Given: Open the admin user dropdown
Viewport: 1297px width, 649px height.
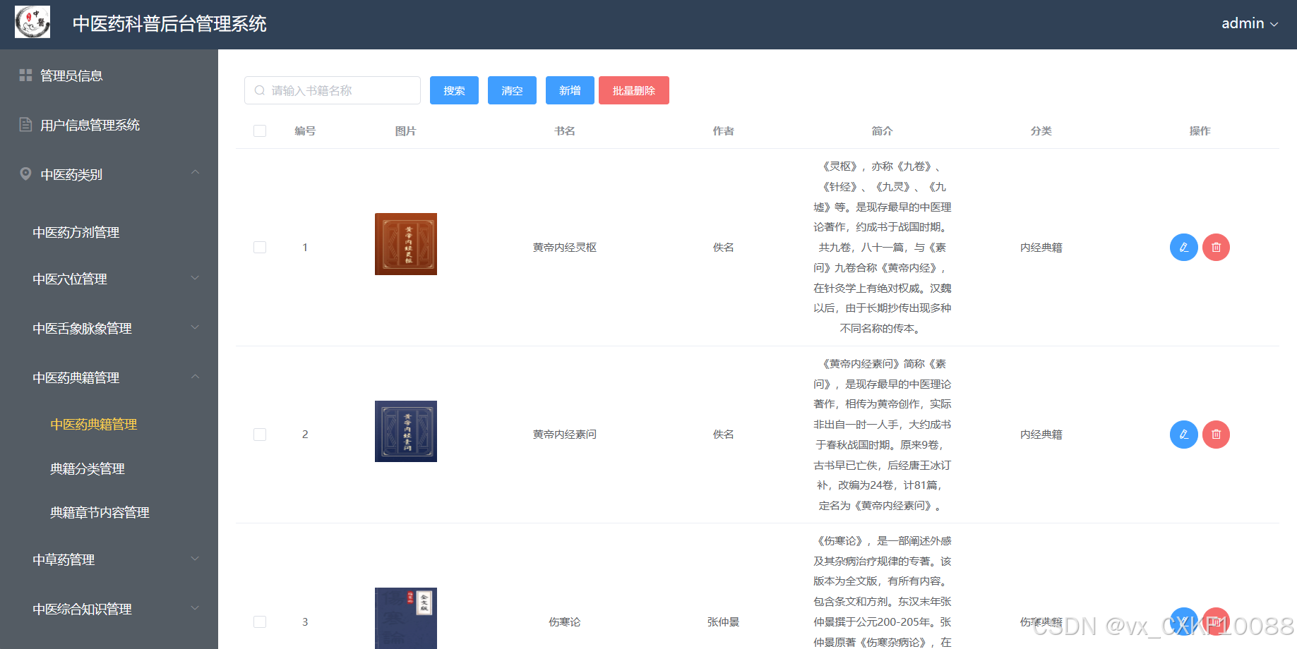Looking at the screenshot, I should (x=1250, y=23).
